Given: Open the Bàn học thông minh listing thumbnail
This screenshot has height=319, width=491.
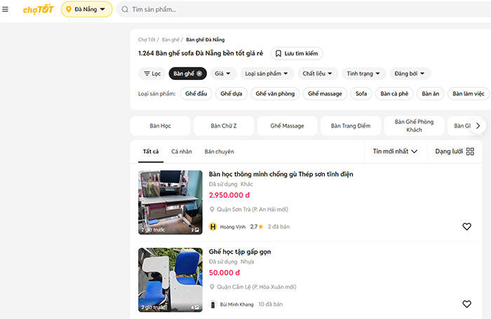Looking at the screenshot, I should tap(170, 203).
